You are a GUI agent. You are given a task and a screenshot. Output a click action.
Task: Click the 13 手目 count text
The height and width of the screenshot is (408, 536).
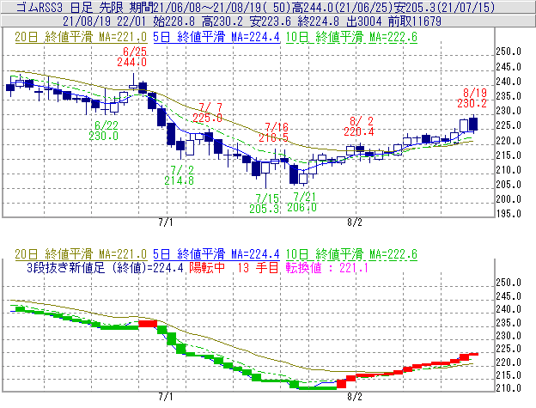point(258,268)
